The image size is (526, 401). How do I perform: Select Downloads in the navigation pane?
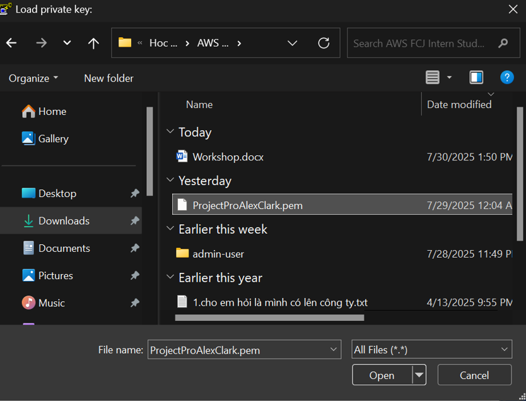pos(64,221)
